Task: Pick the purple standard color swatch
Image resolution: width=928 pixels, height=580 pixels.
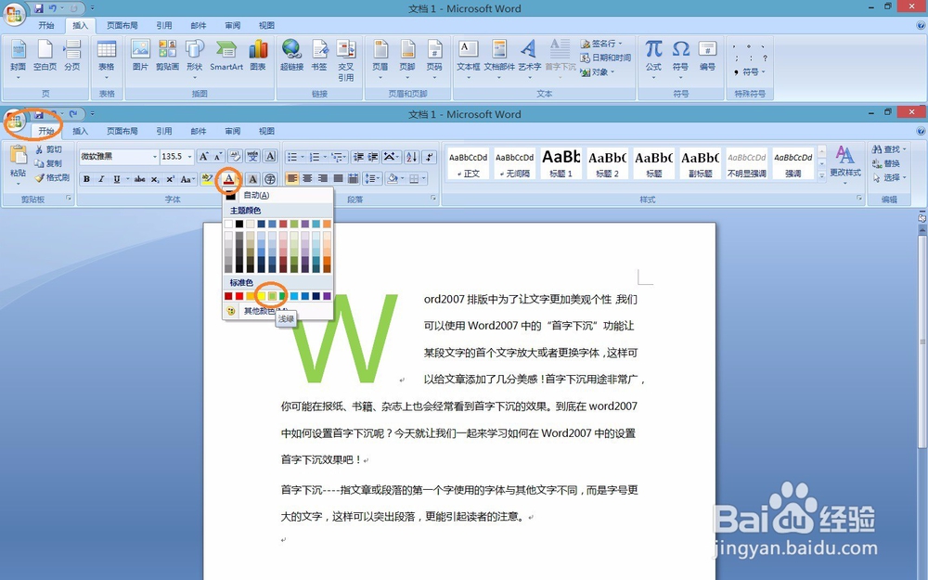Action: 327,296
